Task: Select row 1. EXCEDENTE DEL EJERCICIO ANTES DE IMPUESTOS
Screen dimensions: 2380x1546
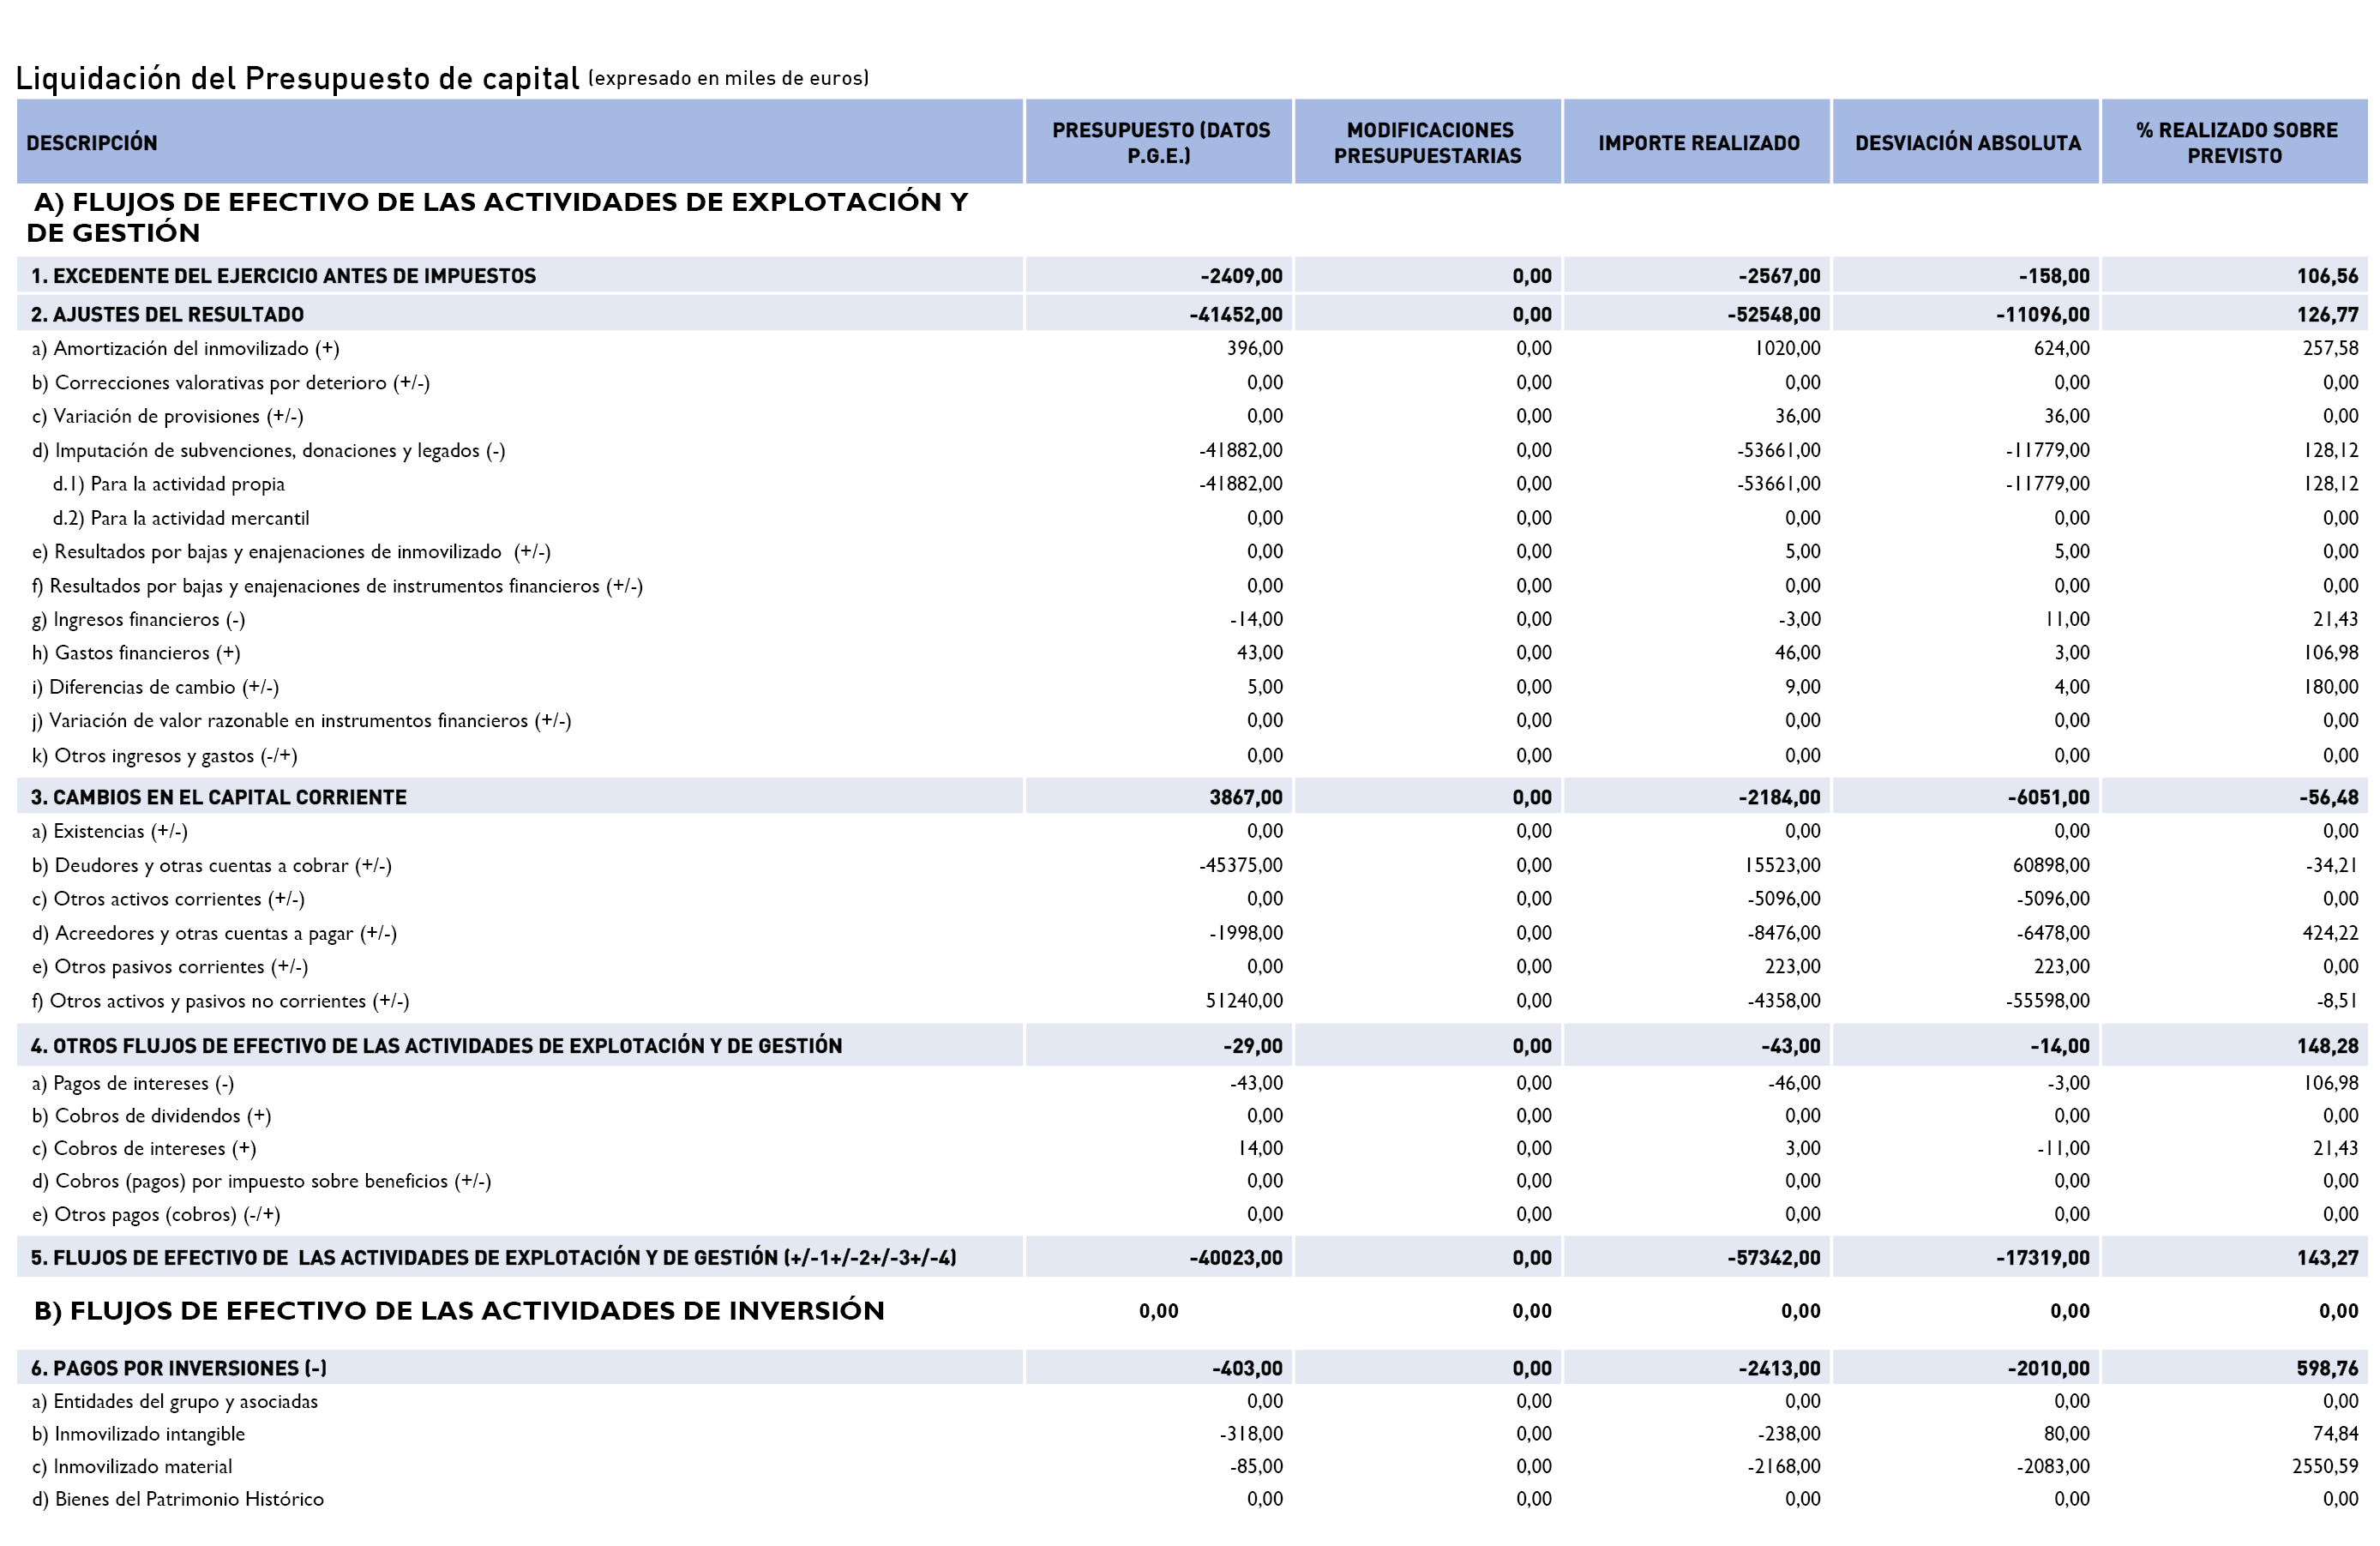Action: pos(1192,275)
